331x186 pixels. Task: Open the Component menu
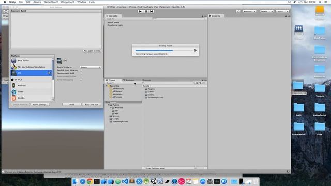67,2
